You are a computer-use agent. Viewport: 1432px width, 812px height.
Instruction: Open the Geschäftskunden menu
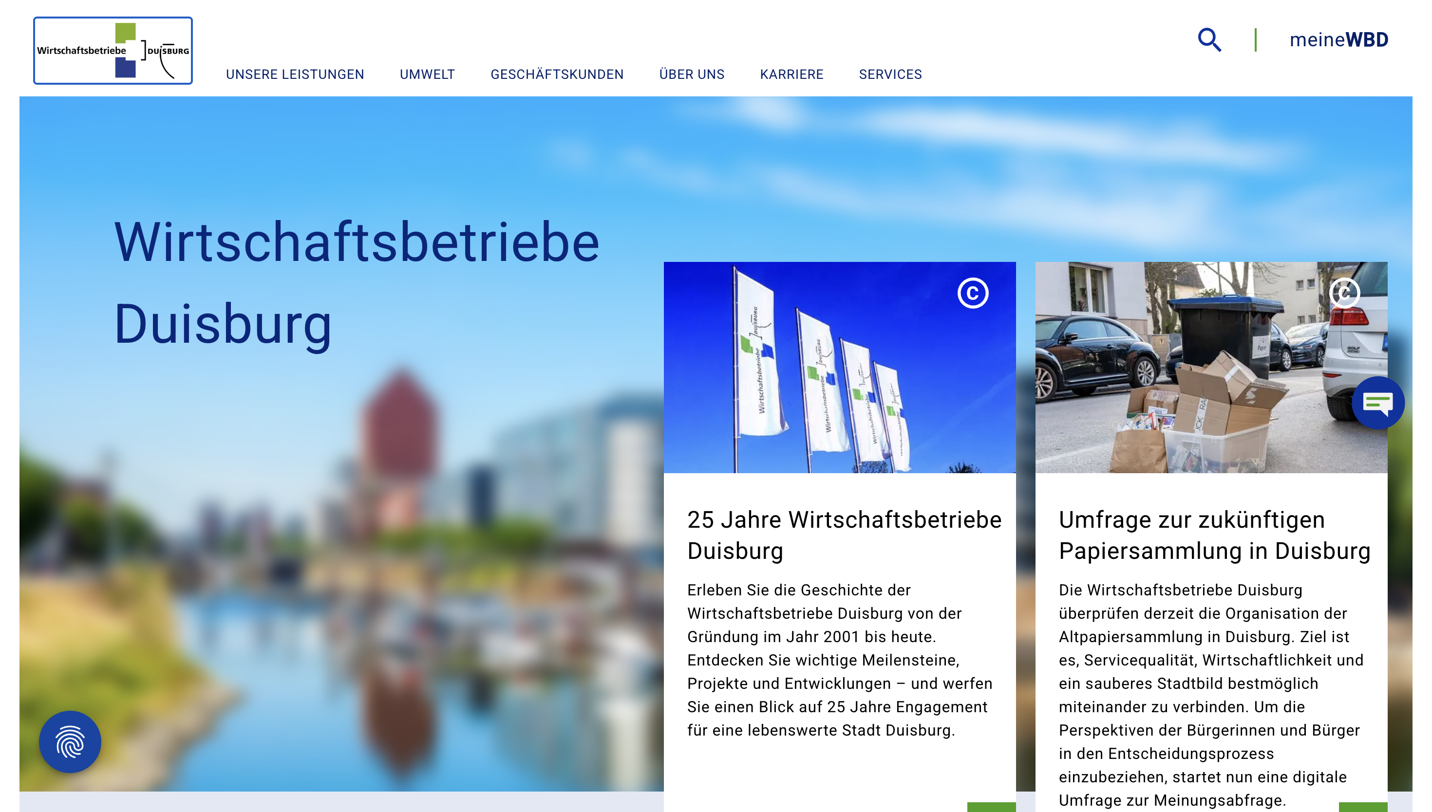click(x=557, y=74)
